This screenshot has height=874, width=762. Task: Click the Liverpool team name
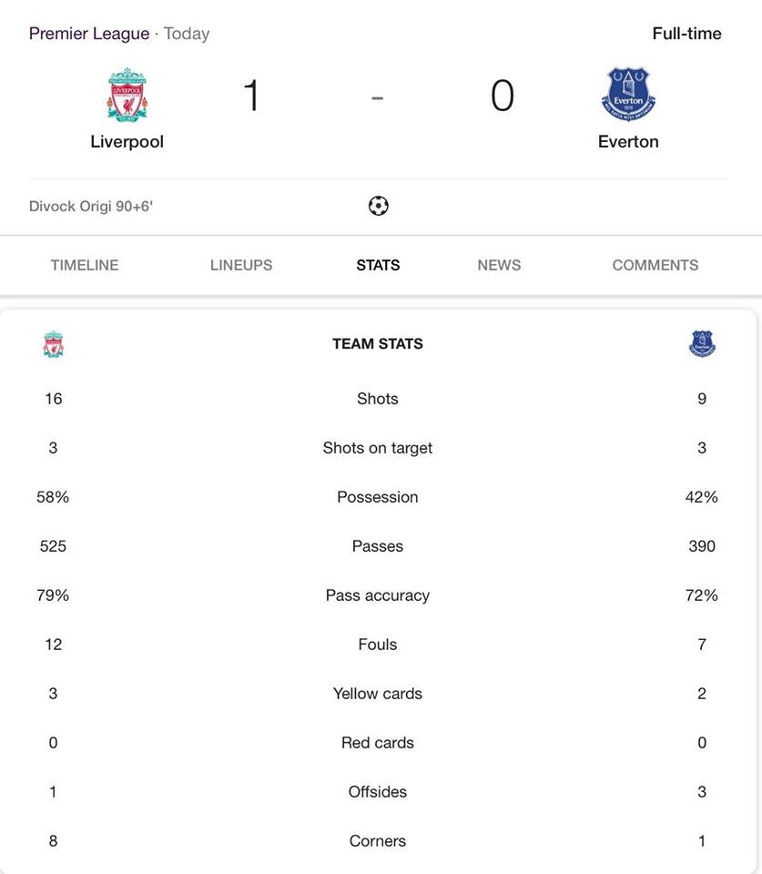127,142
